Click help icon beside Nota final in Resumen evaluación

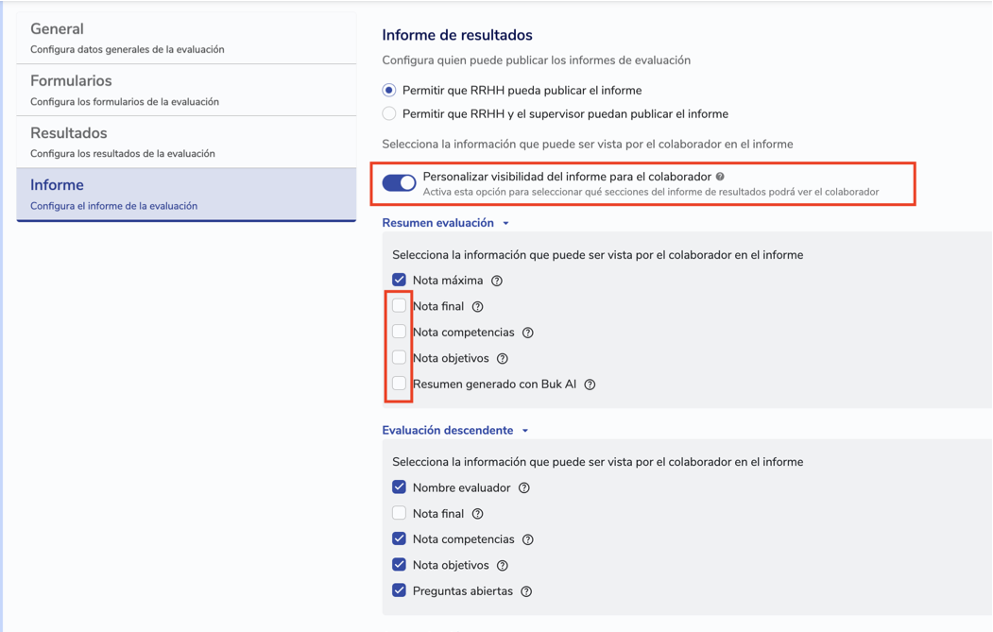[477, 307]
